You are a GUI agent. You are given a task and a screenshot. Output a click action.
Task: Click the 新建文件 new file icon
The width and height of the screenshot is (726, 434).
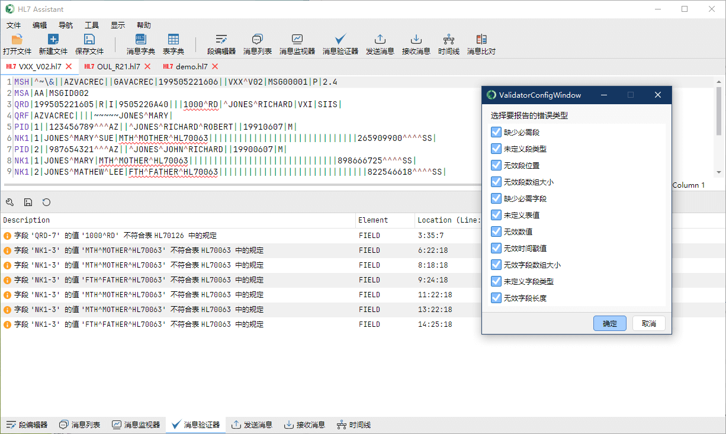coord(53,40)
